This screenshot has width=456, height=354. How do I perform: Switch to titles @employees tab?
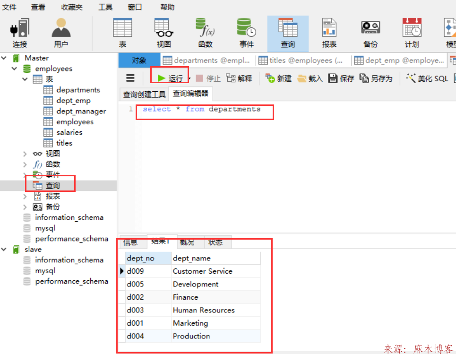pyautogui.click(x=301, y=60)
